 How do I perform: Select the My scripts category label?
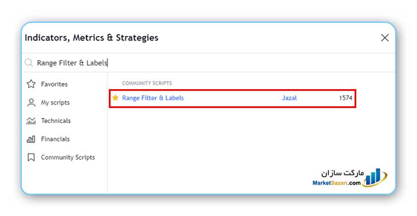(56, 103)
